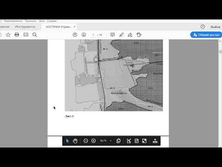Open the Окно menu
This screenshot has height=167, width=222.
tap(42, 21)
